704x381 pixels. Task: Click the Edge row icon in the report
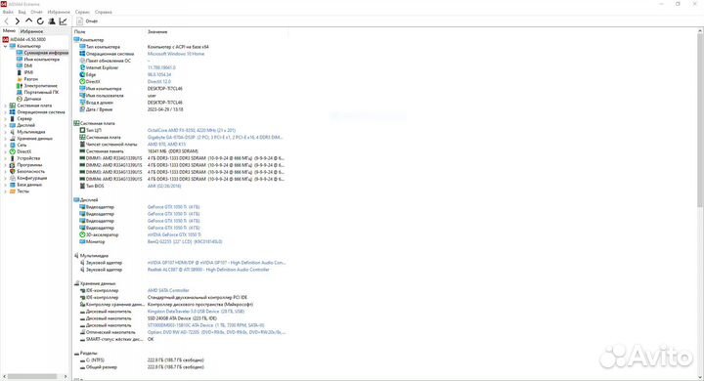82,74
